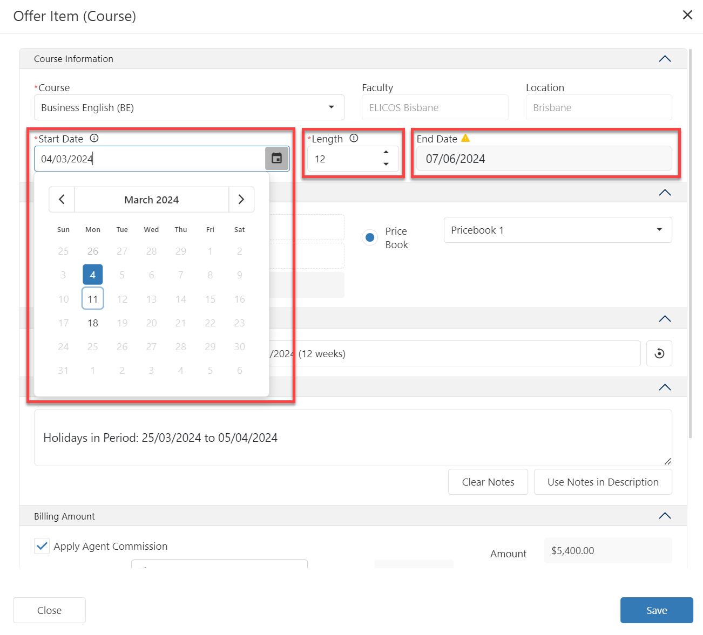The height and width of the screenshot is (635, 703).
Task: Click the reset refresh icon button
Action: click(x=659, y=353)
